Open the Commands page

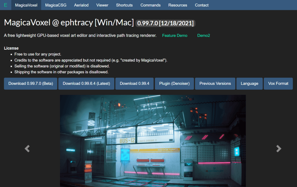[151, 5]
